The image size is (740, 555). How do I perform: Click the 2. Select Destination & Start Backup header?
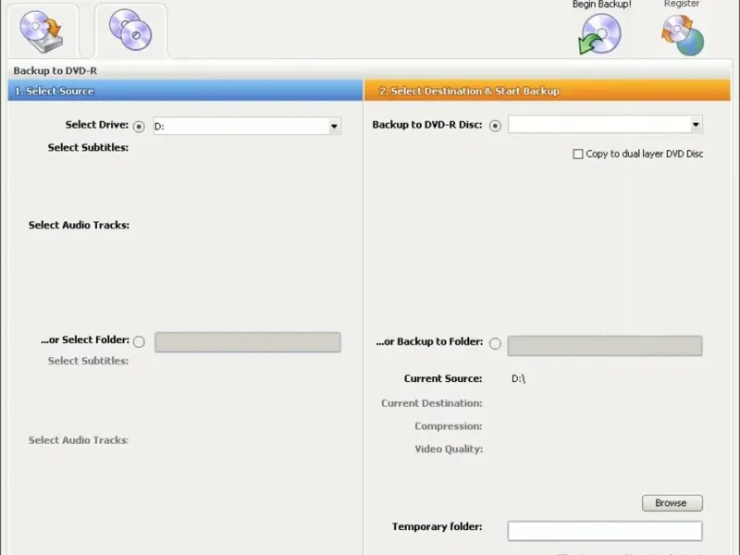pos(547,90)
